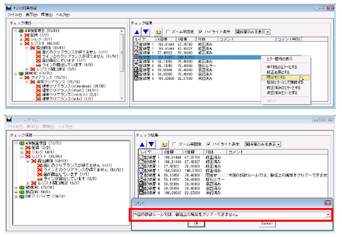
Task: Open the comment combo box dropdown arrow
Action: point(328,215)
